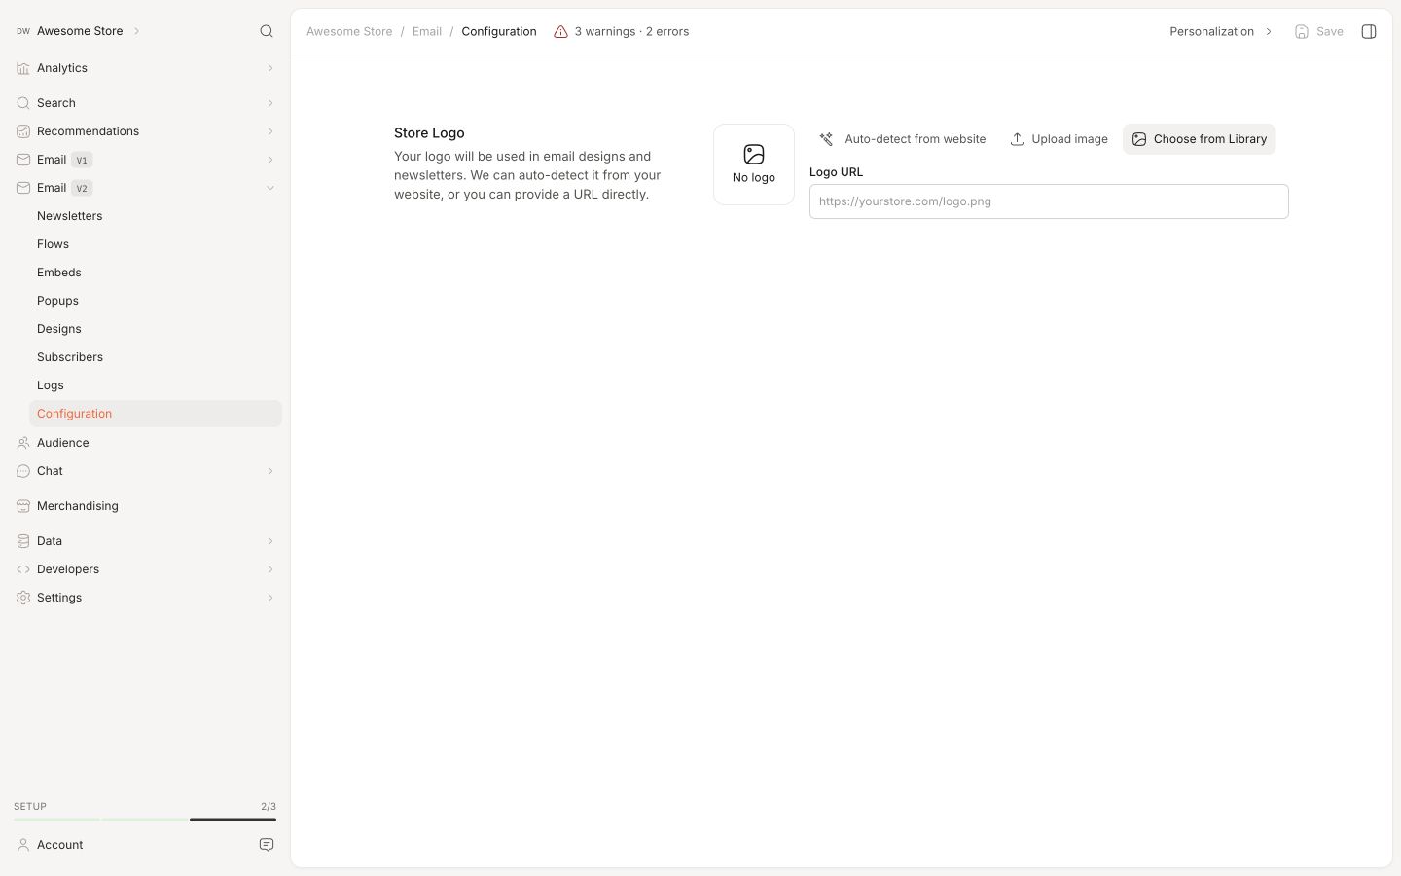Click the Analytics chart icon
Image resolution: width=1401 pixels, height=876 pixels.
pos(23,68)
